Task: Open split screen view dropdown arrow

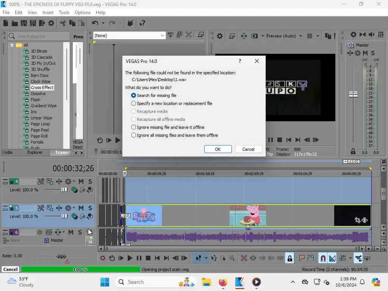Action: point(262,36)
